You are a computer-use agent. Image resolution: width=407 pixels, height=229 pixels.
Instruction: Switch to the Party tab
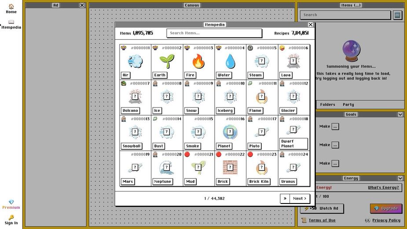(x=348, y=105)
